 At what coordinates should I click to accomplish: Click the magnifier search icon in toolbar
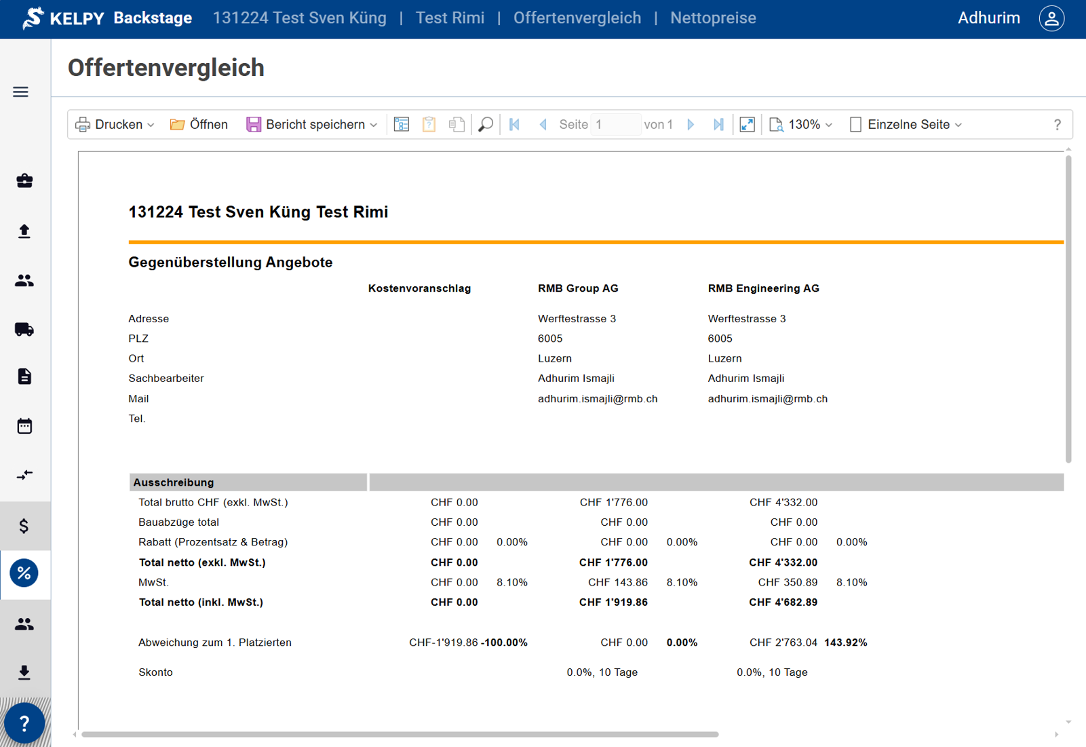pyautogui.click(x=486, y=125)
